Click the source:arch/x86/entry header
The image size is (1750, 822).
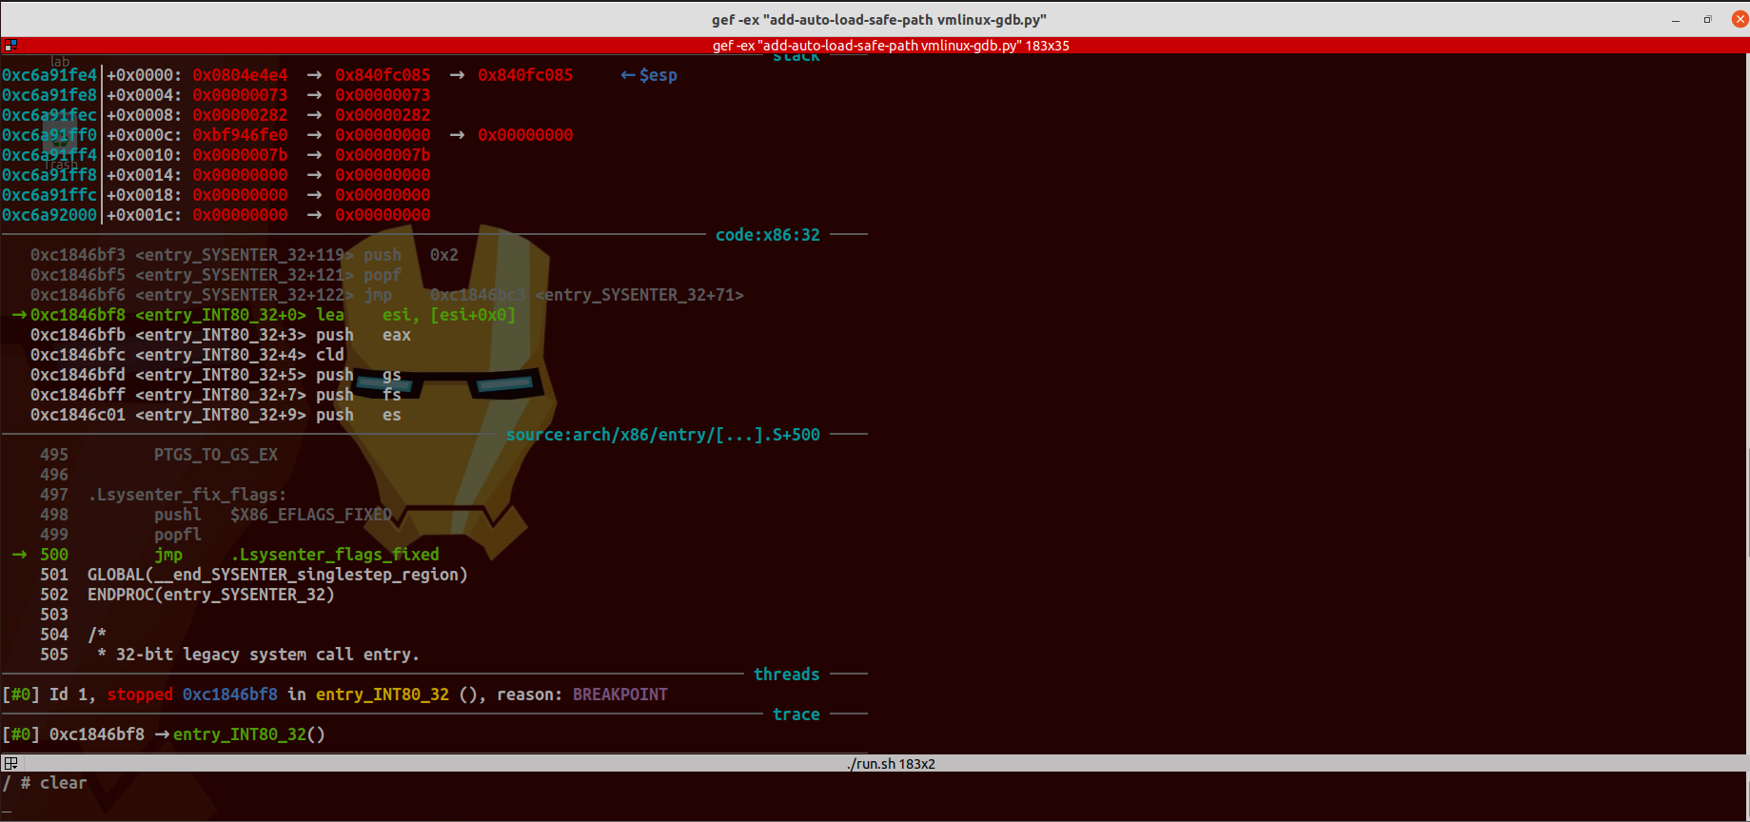point(662,435)
